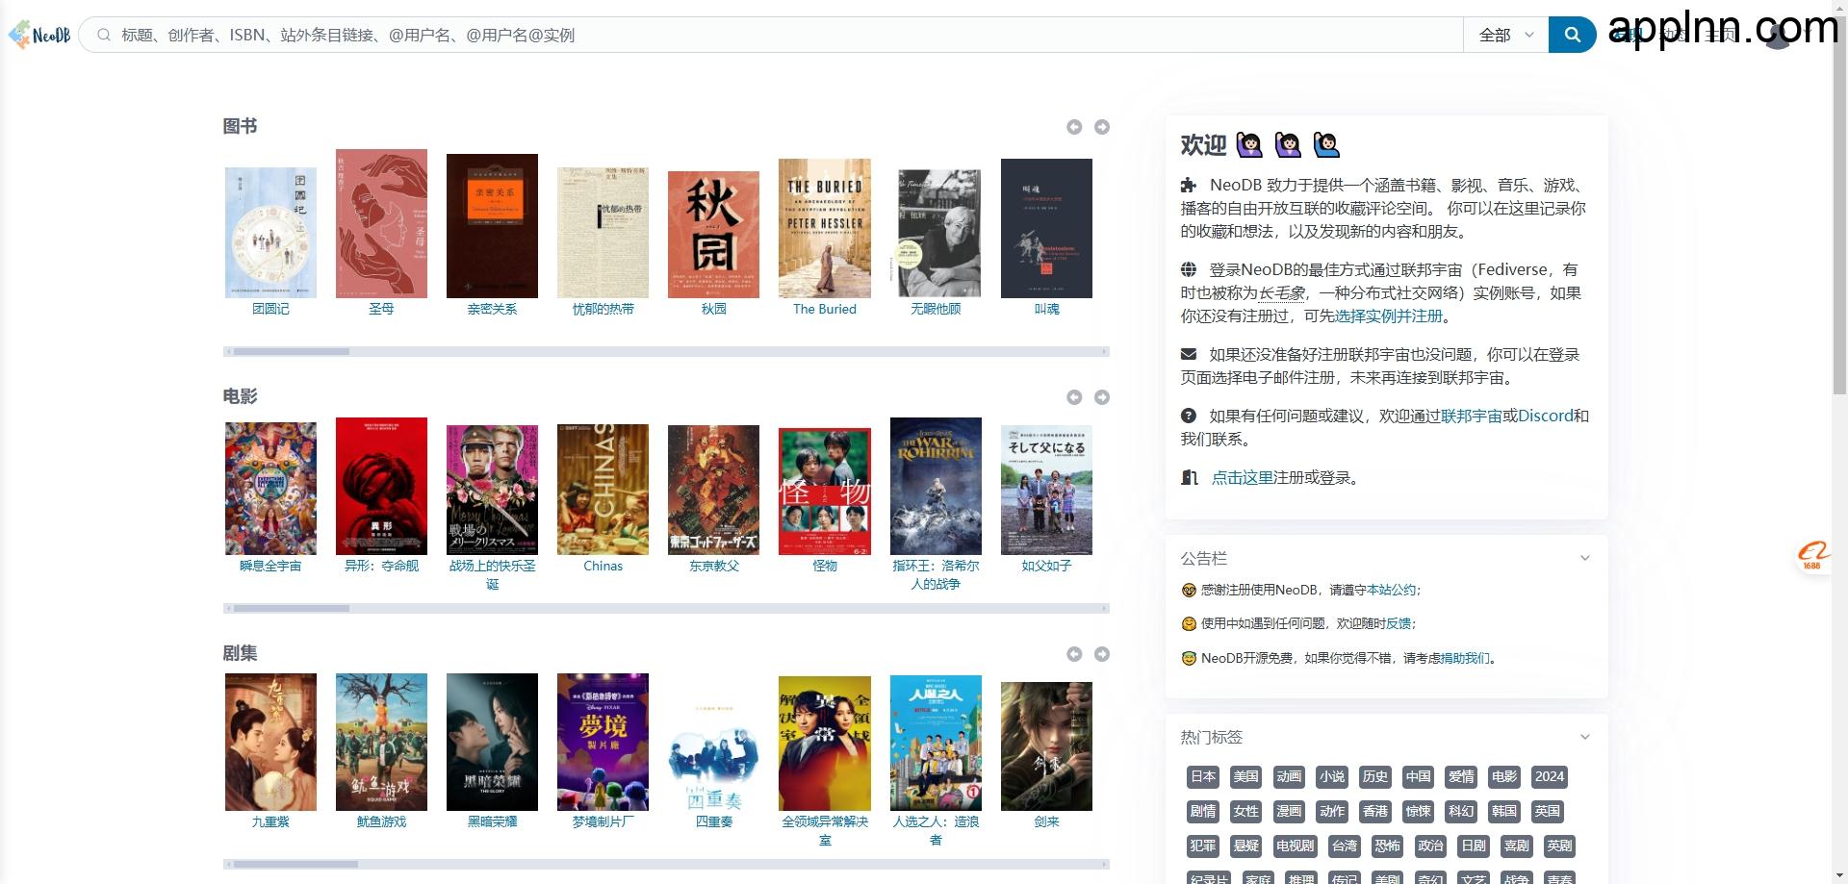The image size is (1848, 884).
Task: Open 东京教父 movie link
Action: point(713,566)
